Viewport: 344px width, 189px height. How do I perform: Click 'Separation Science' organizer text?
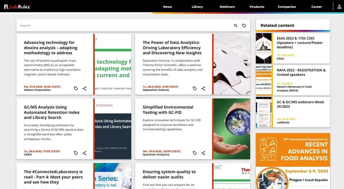coord(156,90)
